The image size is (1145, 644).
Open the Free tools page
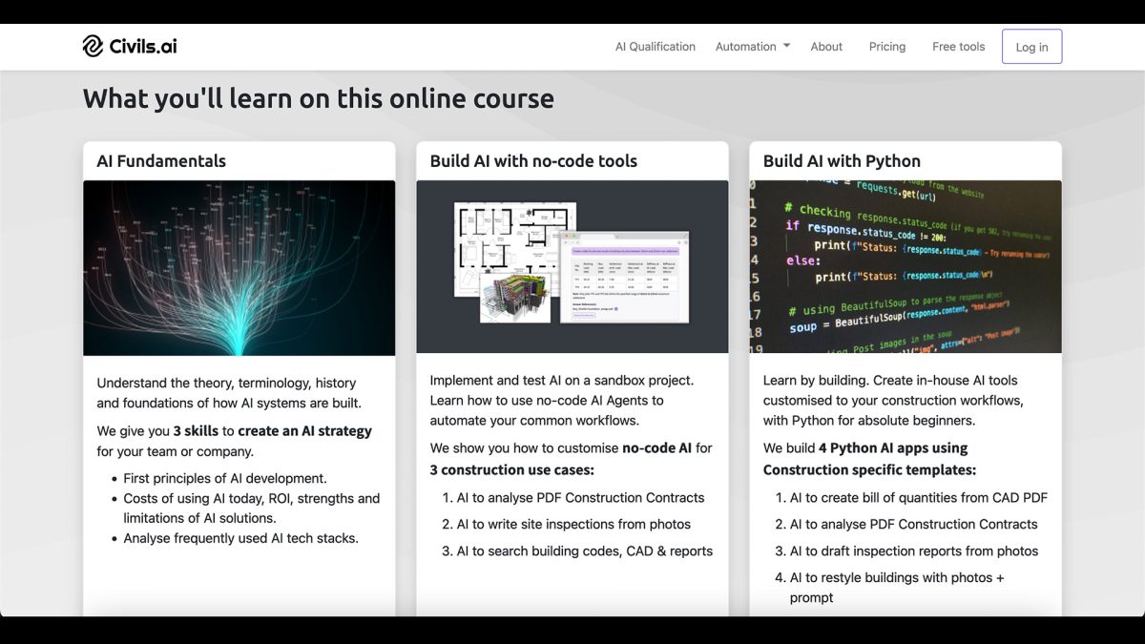click(x=958, y=46)
